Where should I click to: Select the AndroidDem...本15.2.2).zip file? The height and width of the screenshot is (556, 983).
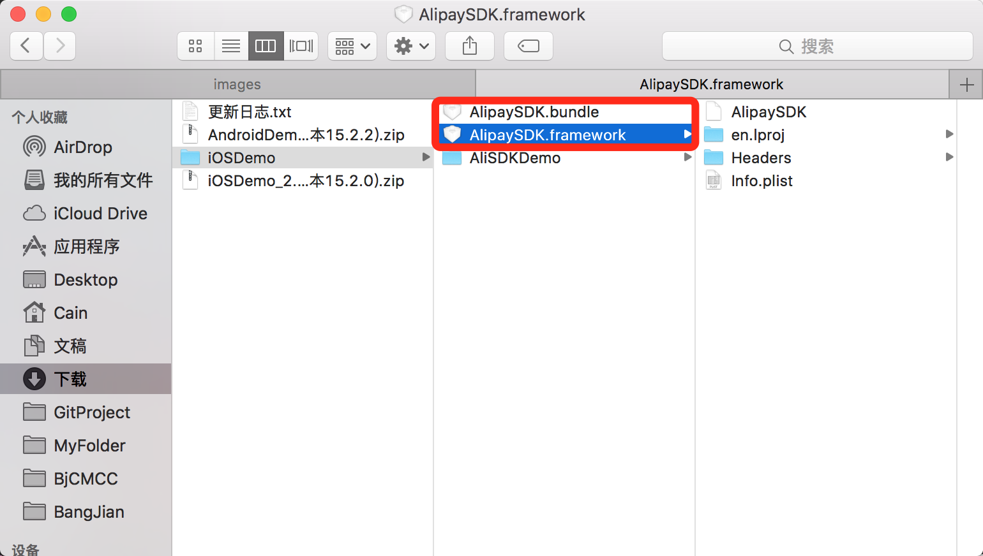[x=303, y=135]
